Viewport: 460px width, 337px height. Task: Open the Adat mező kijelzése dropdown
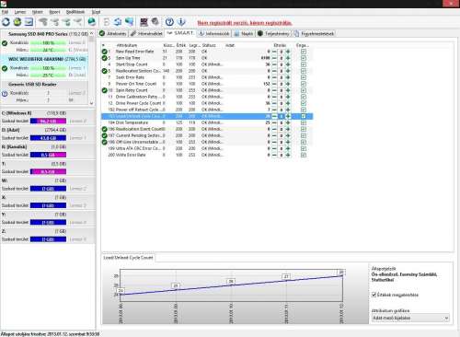[x=410, y=318]
